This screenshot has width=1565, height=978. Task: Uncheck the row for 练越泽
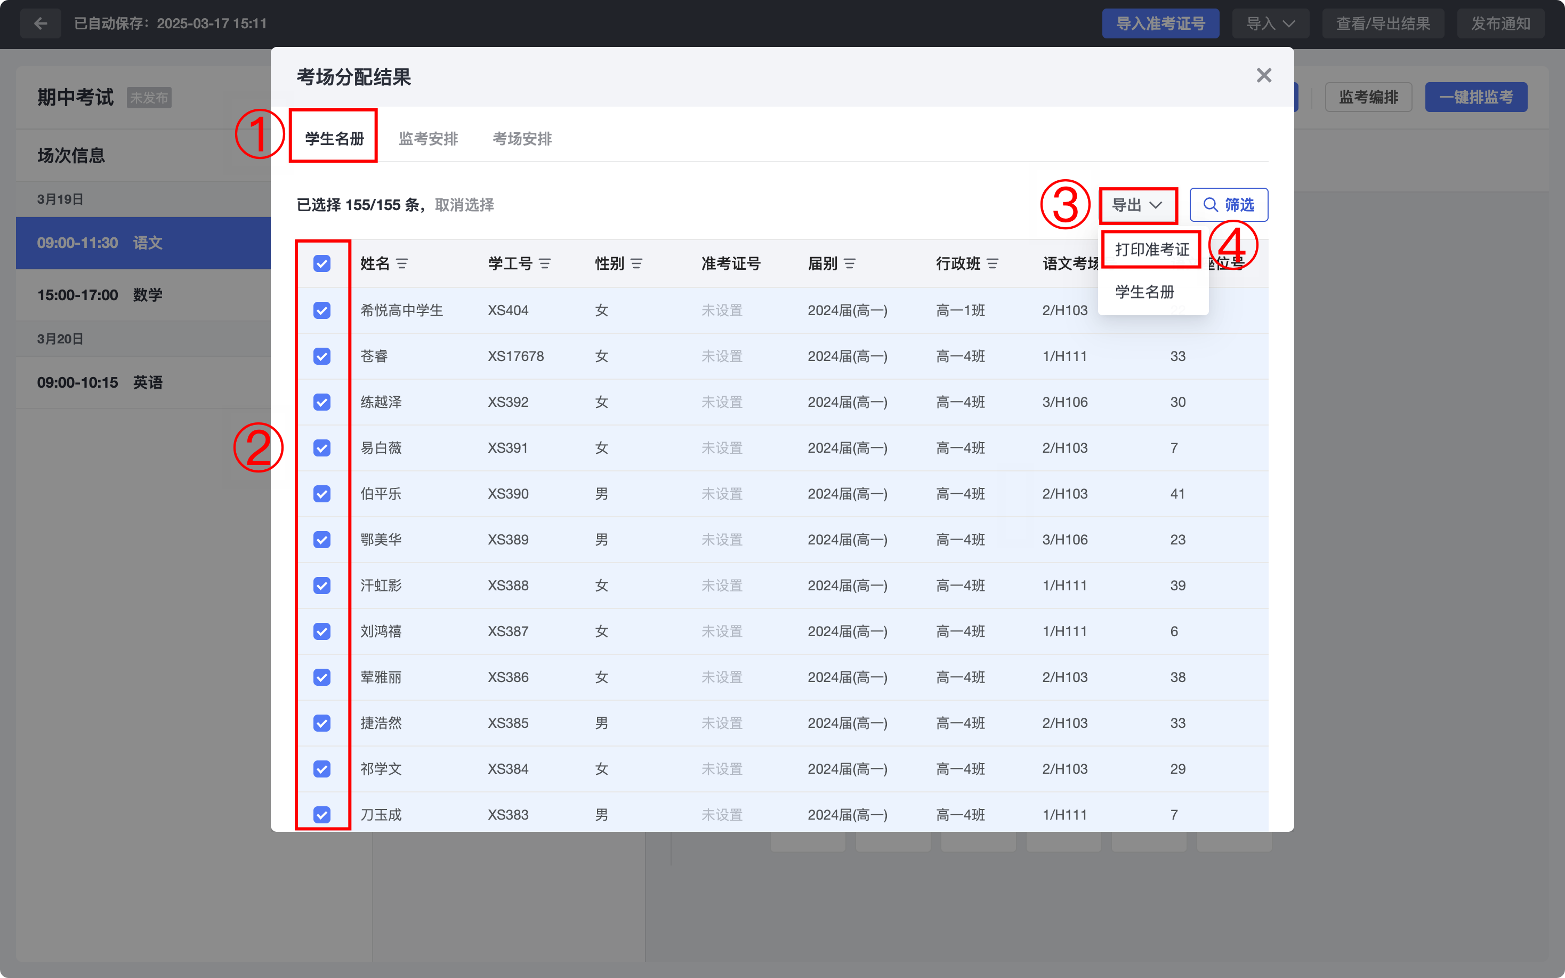click(322, 402)
